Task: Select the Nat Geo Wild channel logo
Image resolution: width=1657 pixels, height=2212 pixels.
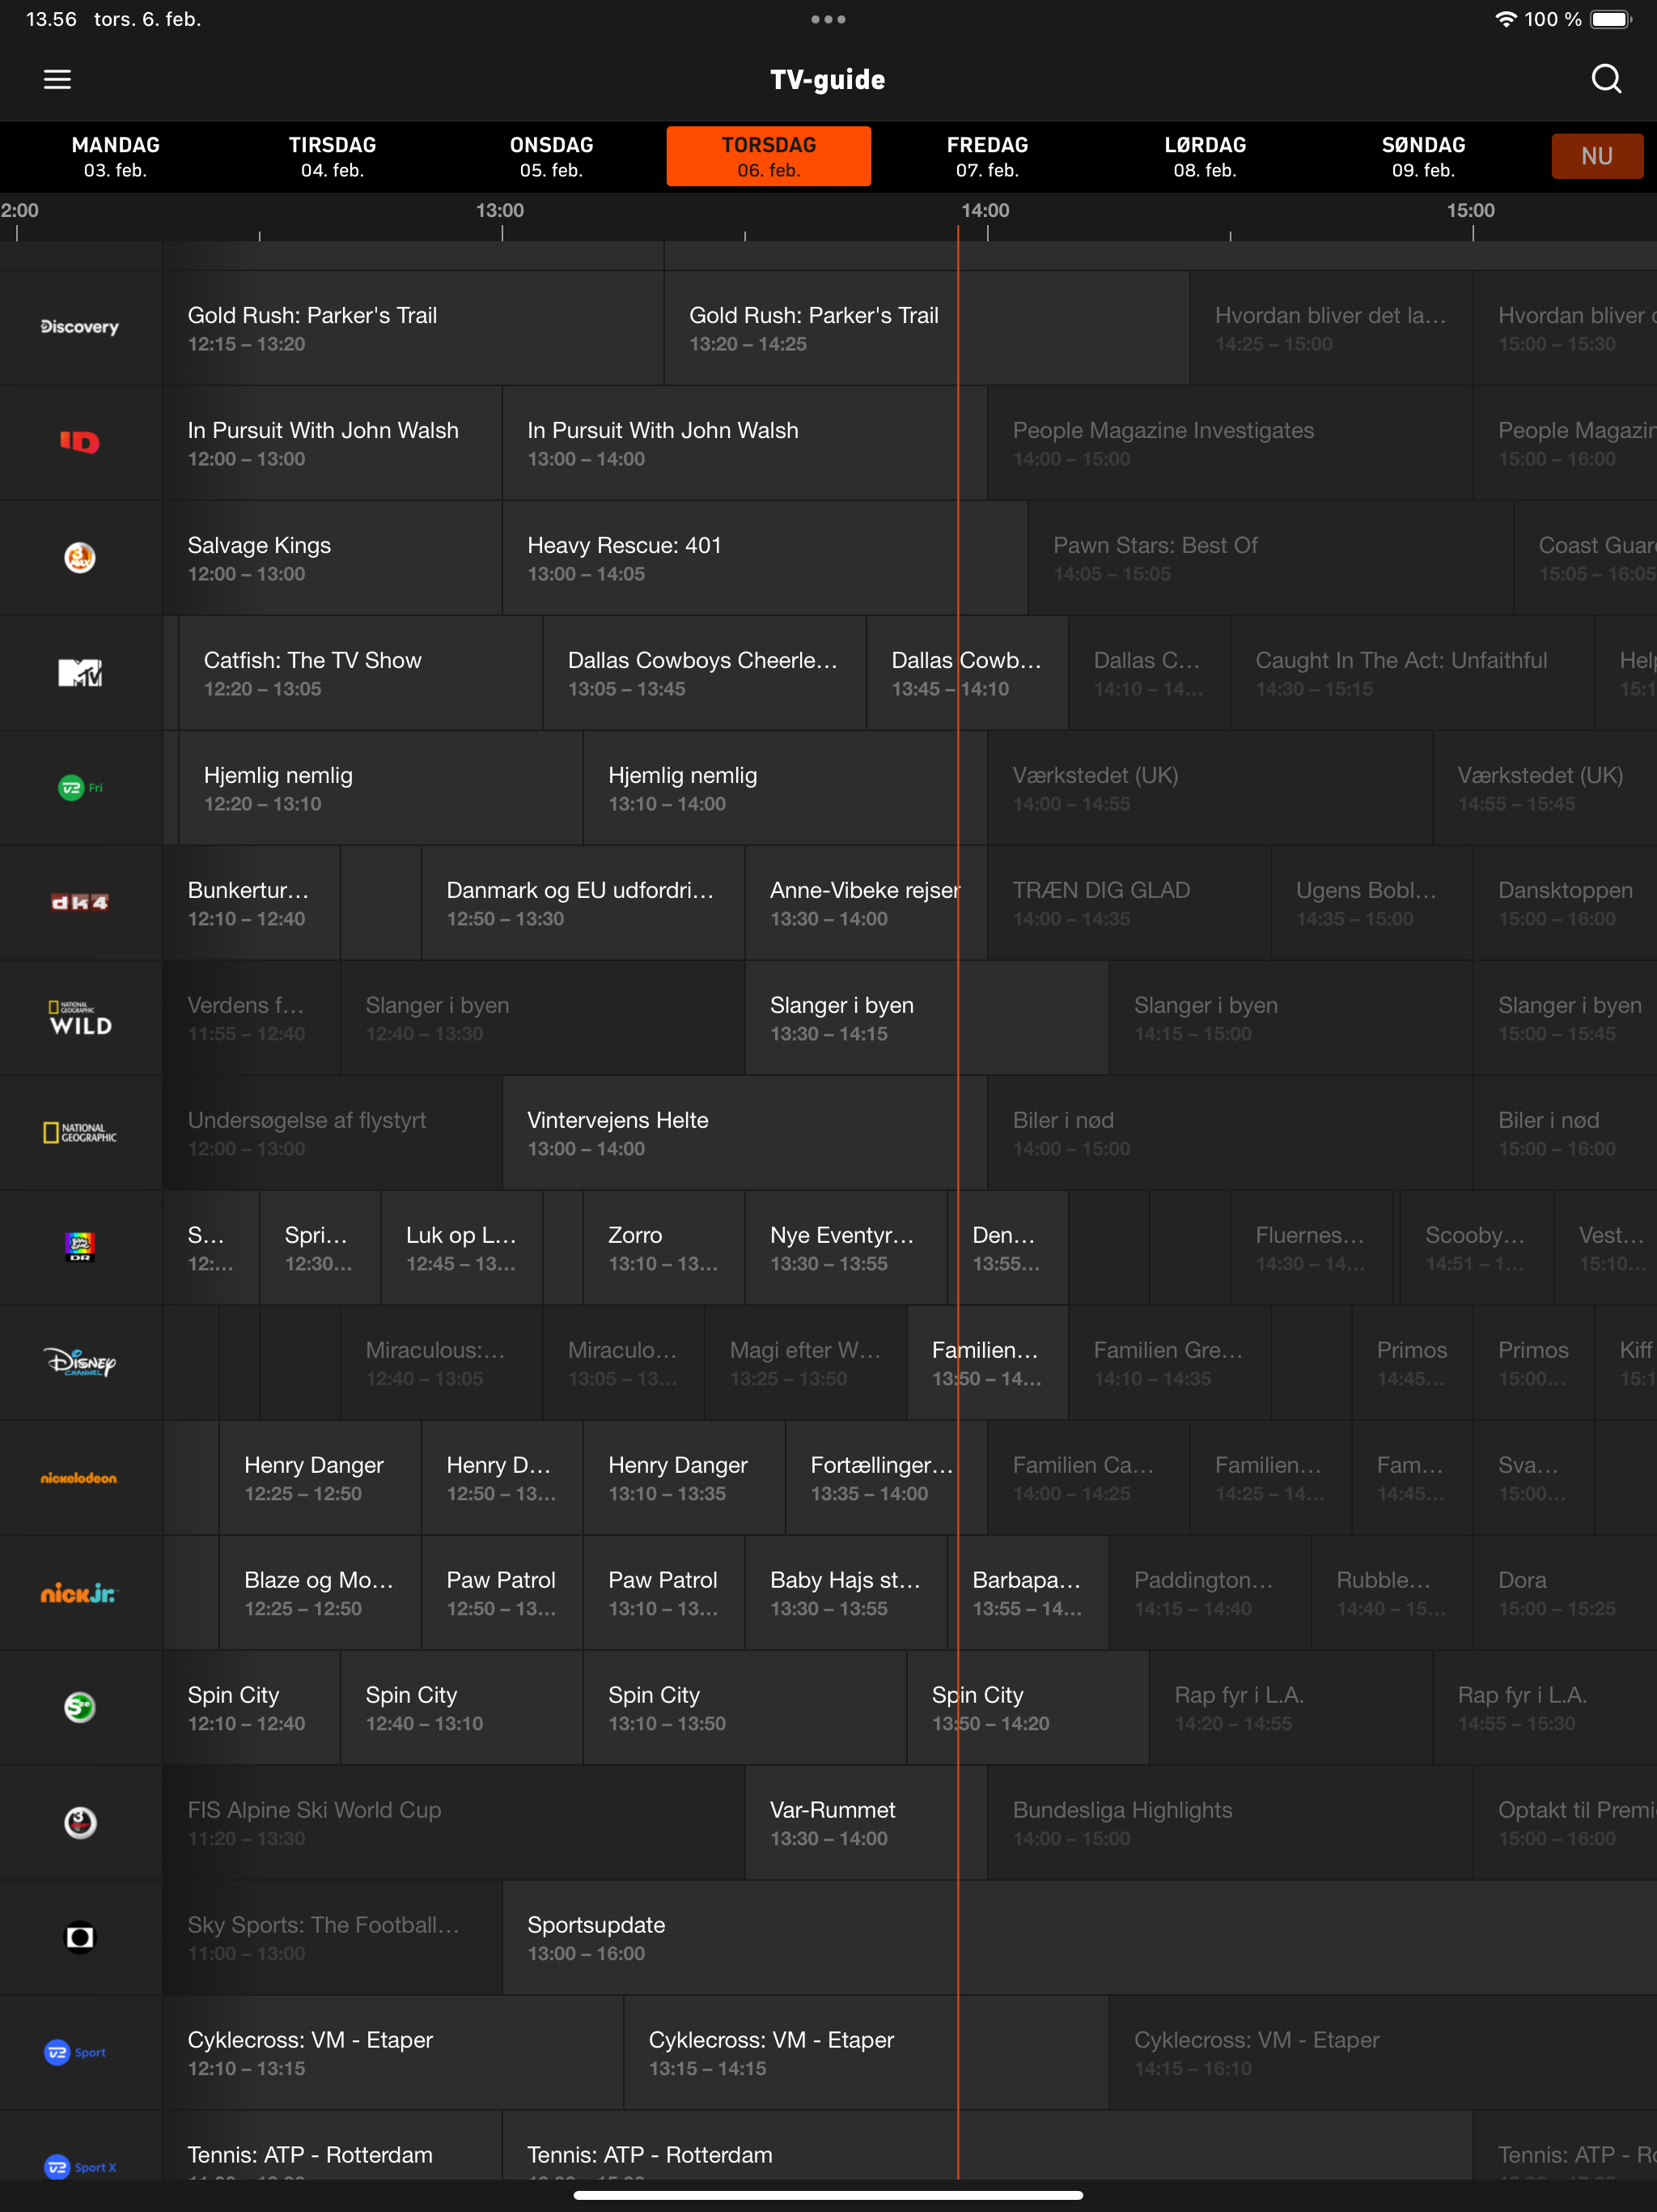Action: tap(80, 1017)
